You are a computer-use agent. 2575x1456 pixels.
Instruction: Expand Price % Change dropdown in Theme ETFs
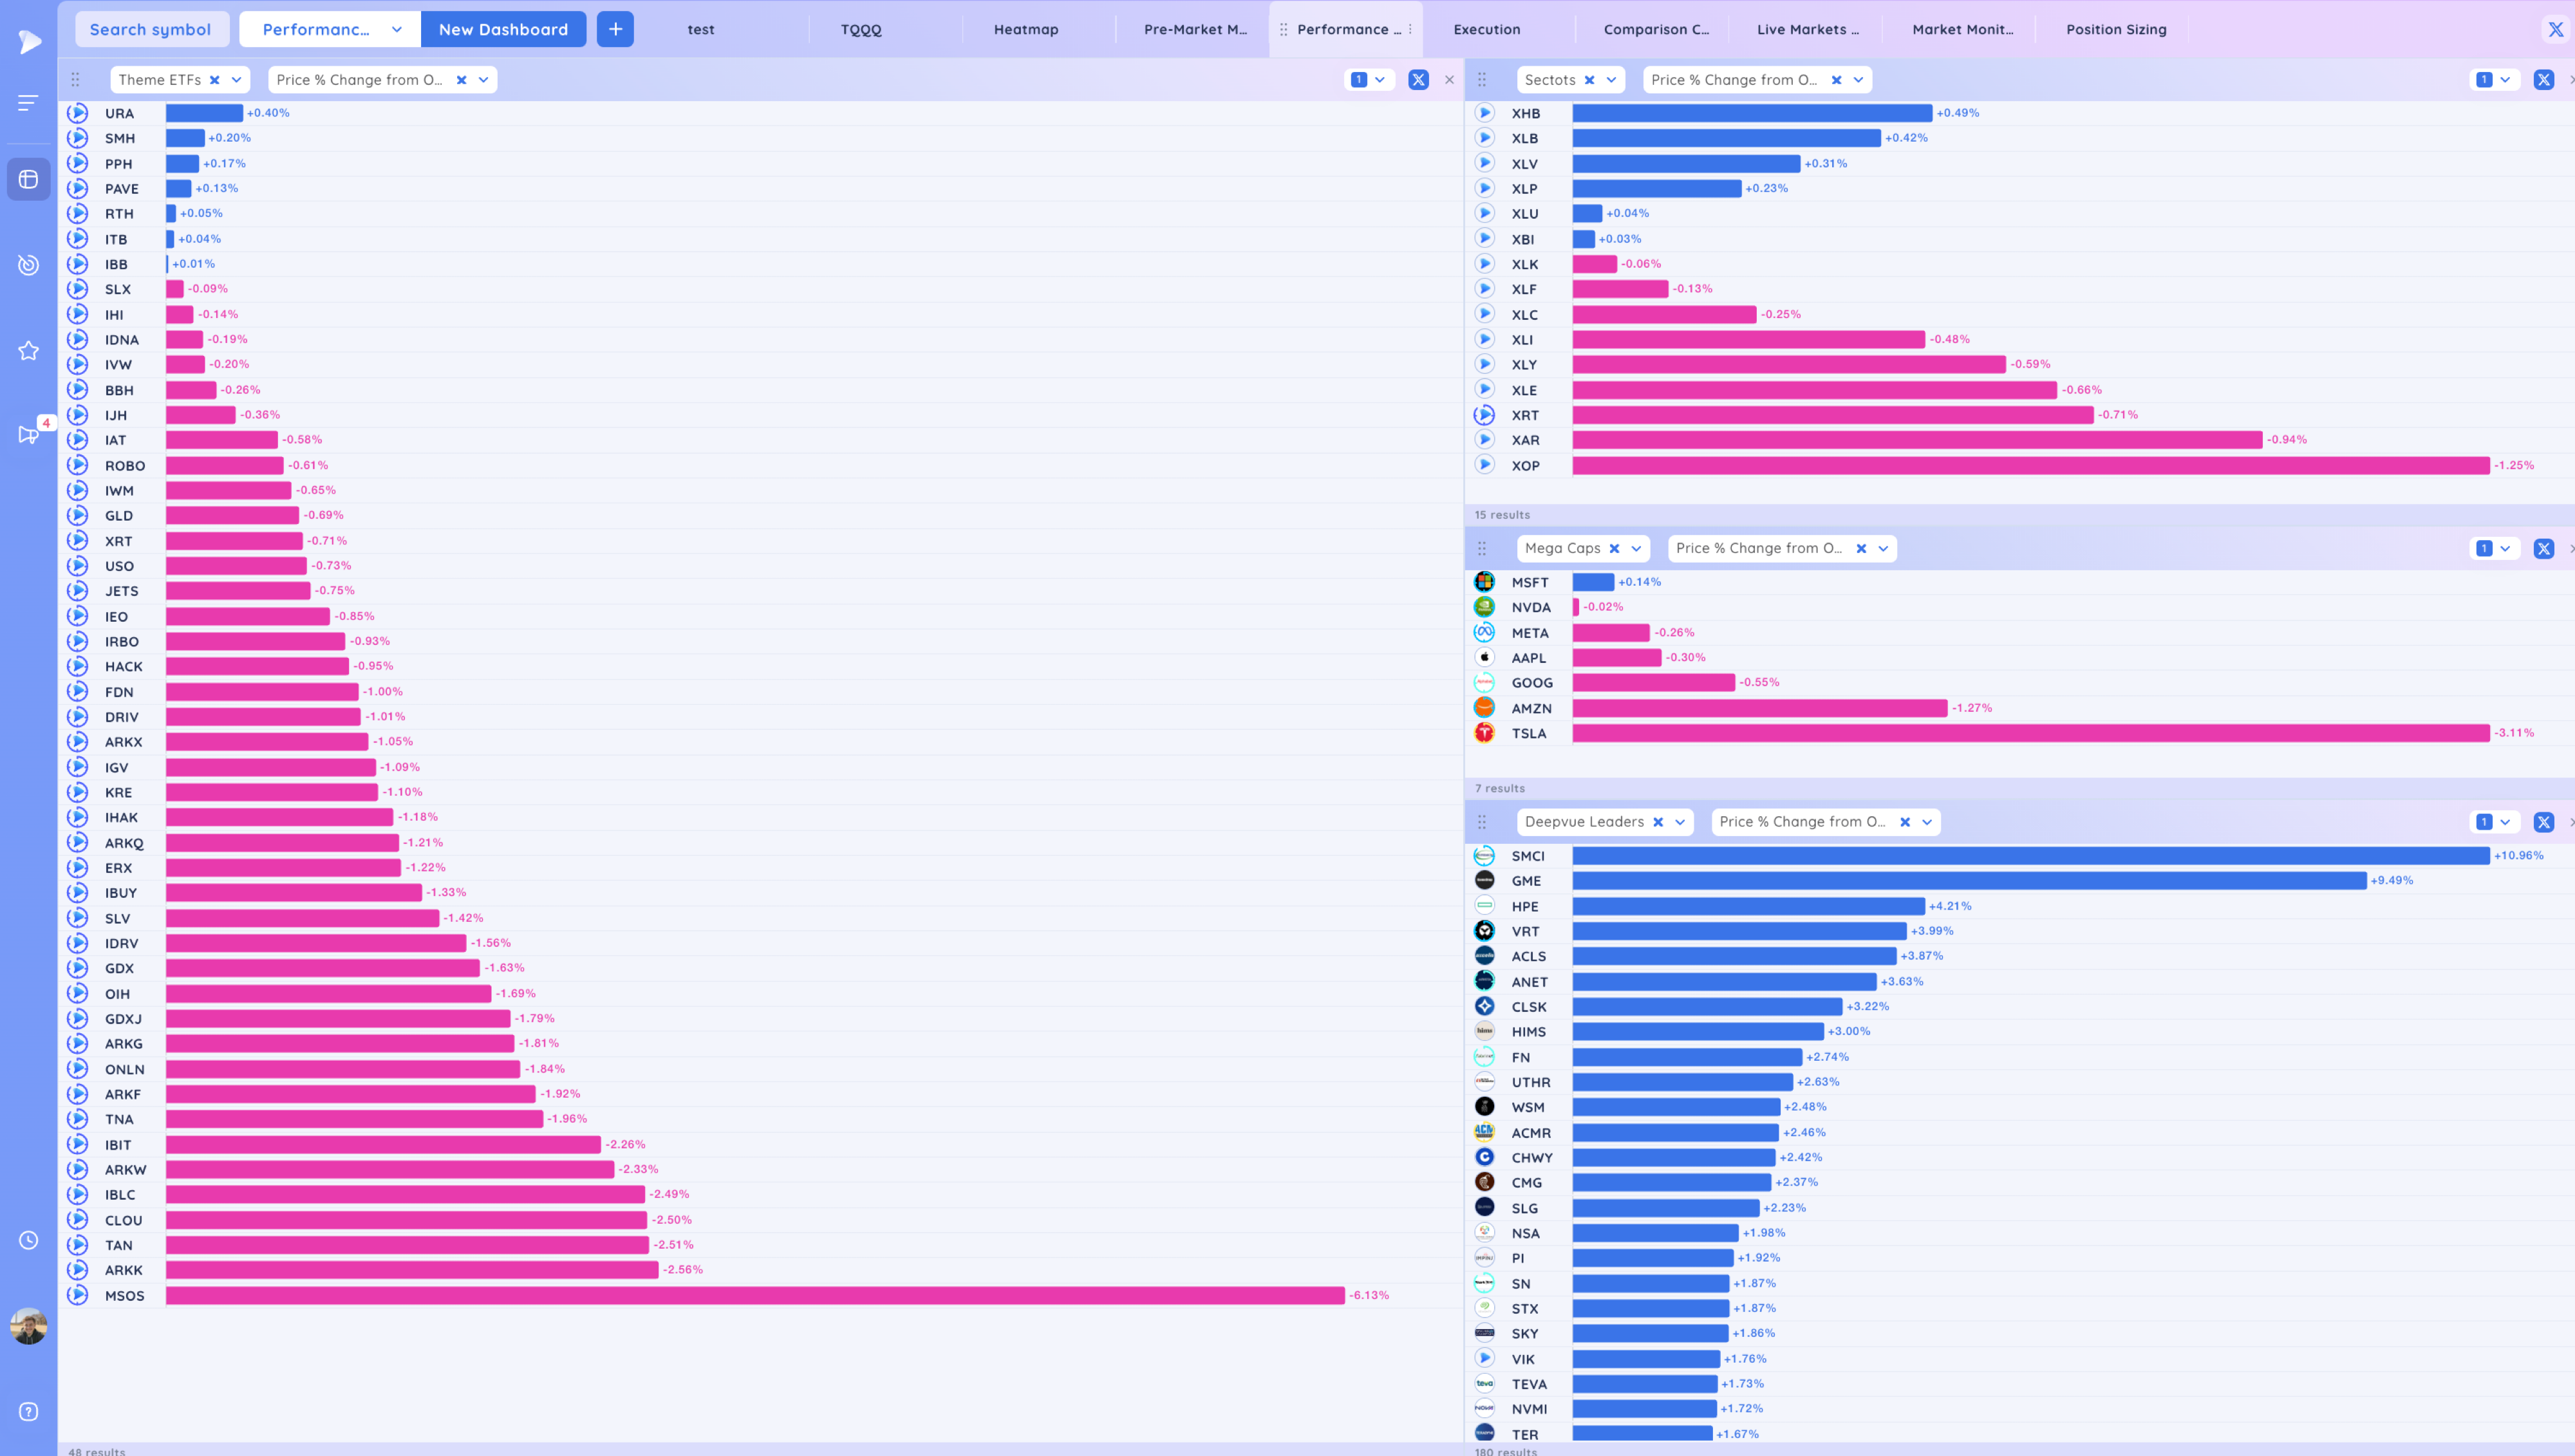483,79
